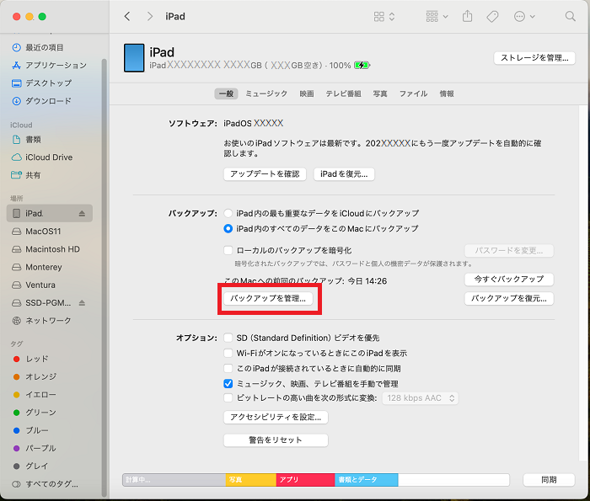This screenshot has width=590, height=501.
Task: Click Documents & Data (書類とデータ) storage segment
Action: (366, 480)
